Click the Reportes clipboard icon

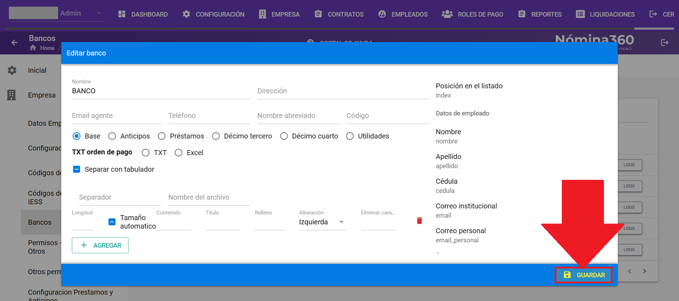522,14
